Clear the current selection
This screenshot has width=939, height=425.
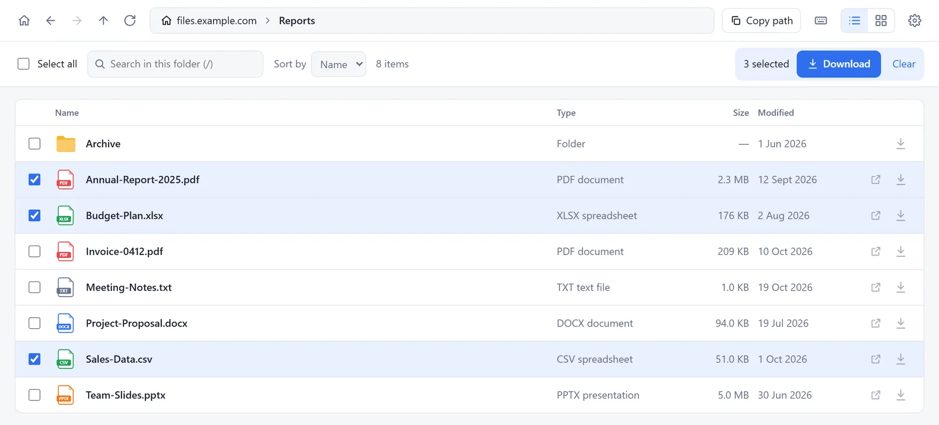click(x=904, y=64)
